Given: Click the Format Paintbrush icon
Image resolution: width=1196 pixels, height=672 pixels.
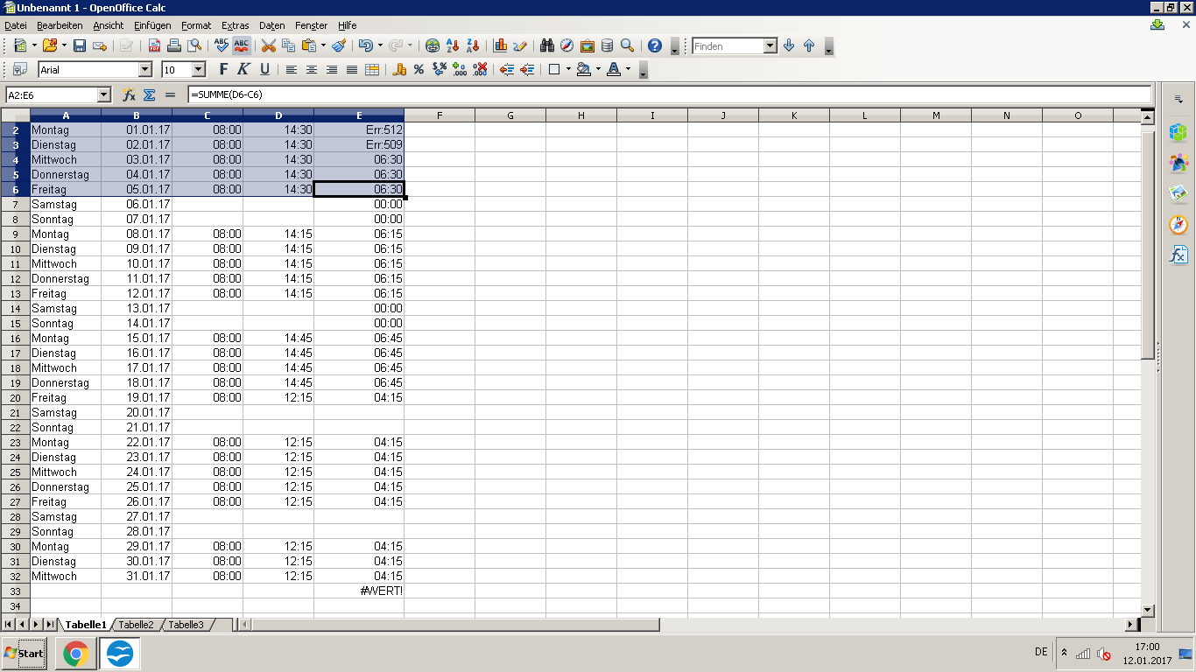Looking at the screenshot, I should click(339, 45).
